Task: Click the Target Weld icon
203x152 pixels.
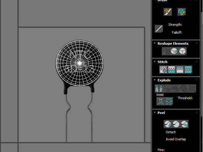Action: [161, 101]
